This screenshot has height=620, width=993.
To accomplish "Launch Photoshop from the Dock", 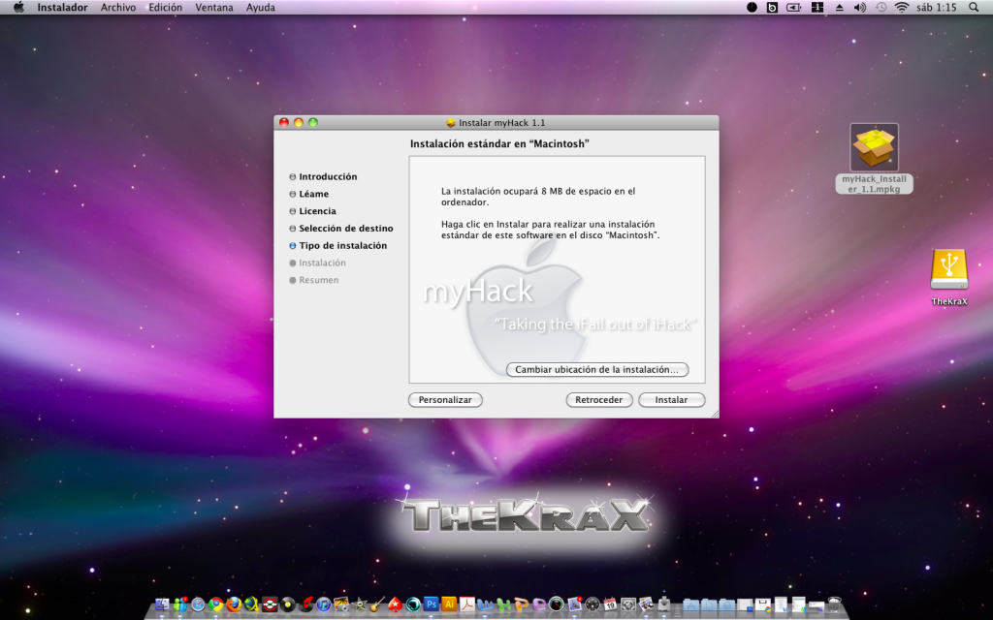I will (432, 604).
